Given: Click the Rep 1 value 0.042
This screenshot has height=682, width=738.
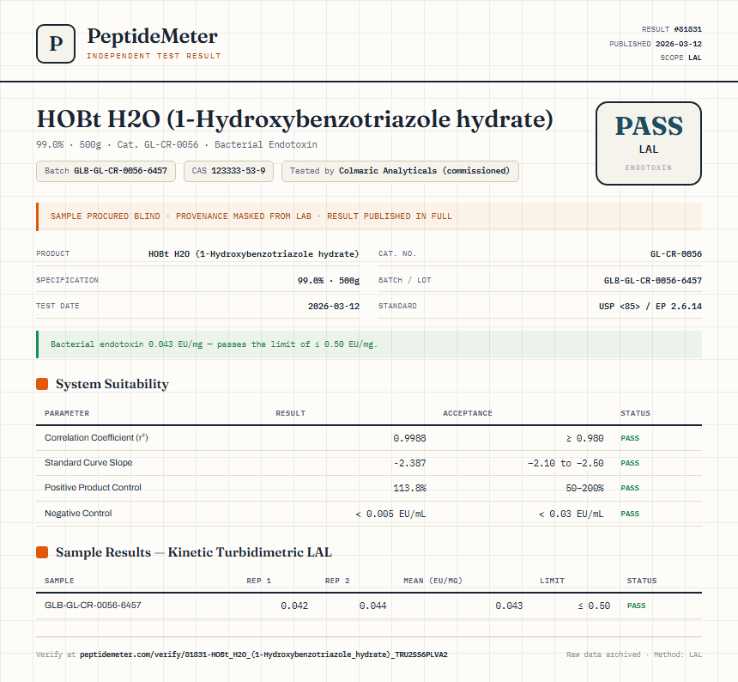Looking at the screenshot, I should [x=294, y=606].
